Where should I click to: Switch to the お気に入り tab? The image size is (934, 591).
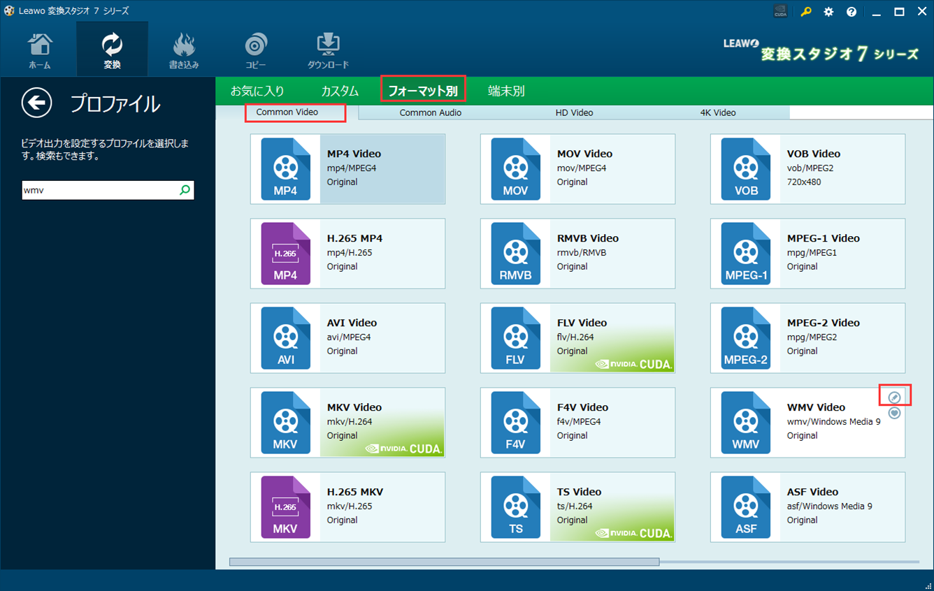(x=257, y=91)
